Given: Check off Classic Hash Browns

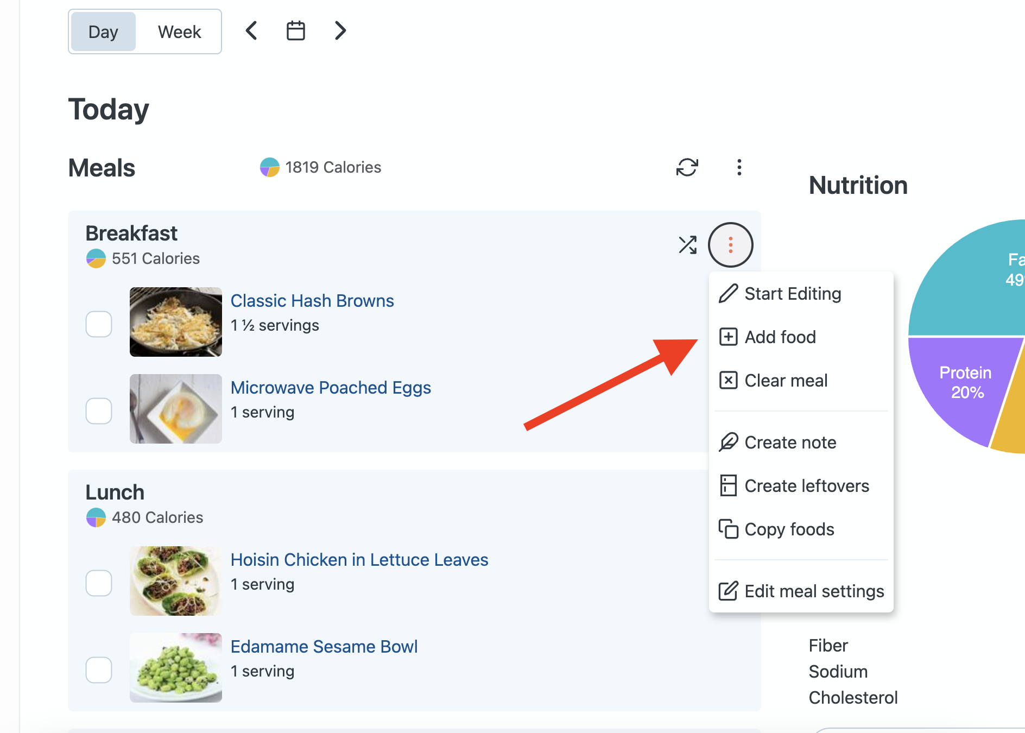Looking at the screenshot, I should click(x=99, y=324).
